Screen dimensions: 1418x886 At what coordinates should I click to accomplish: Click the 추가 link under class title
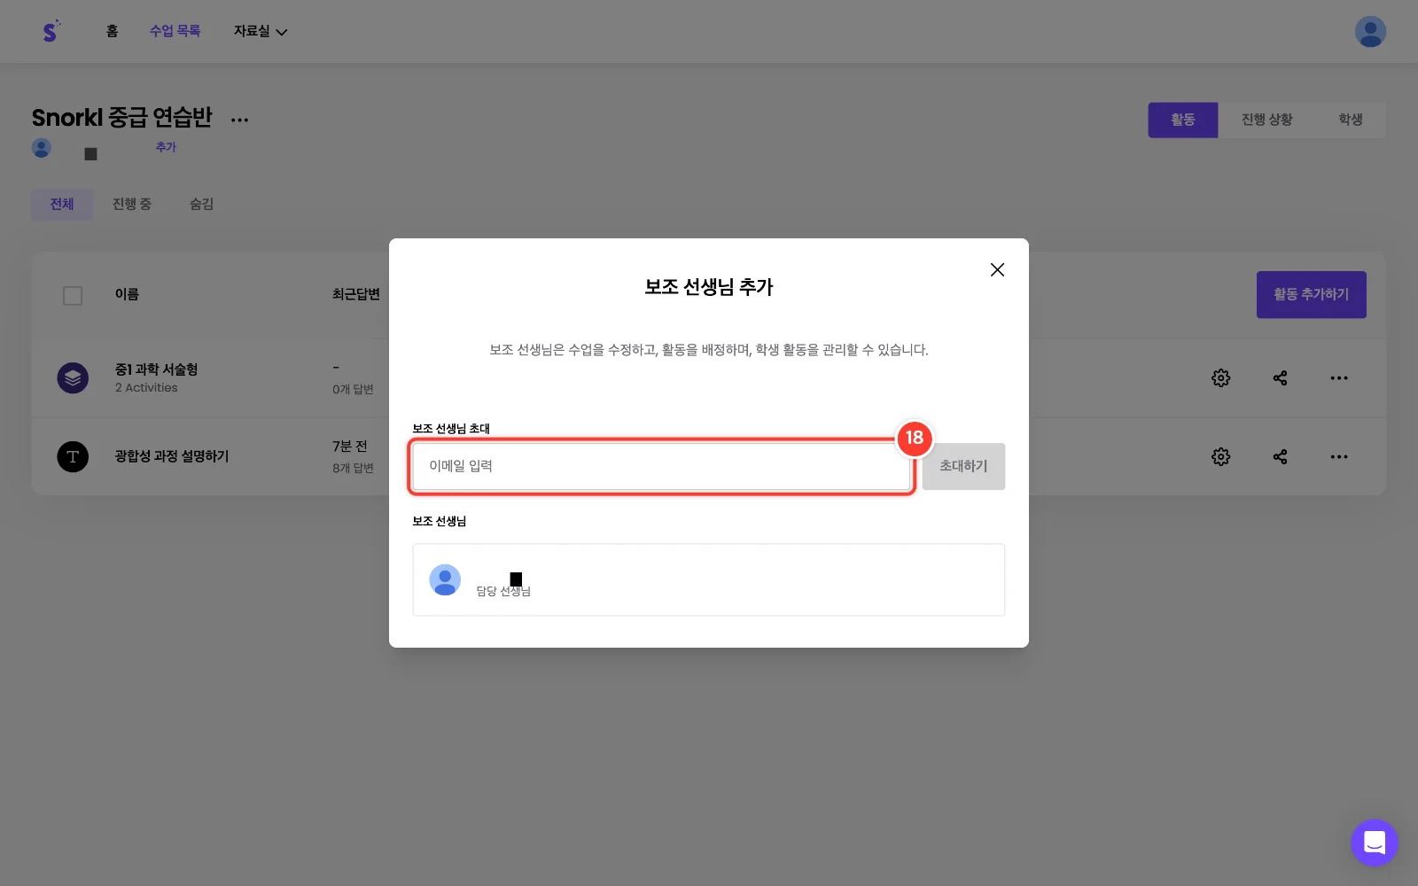(x=166, y=147)
